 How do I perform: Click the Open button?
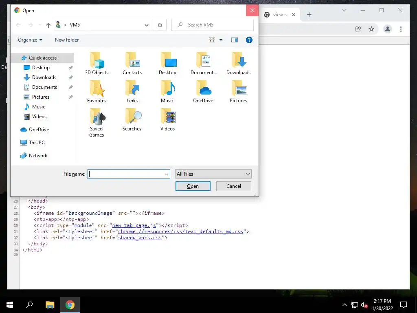(193, 186)
